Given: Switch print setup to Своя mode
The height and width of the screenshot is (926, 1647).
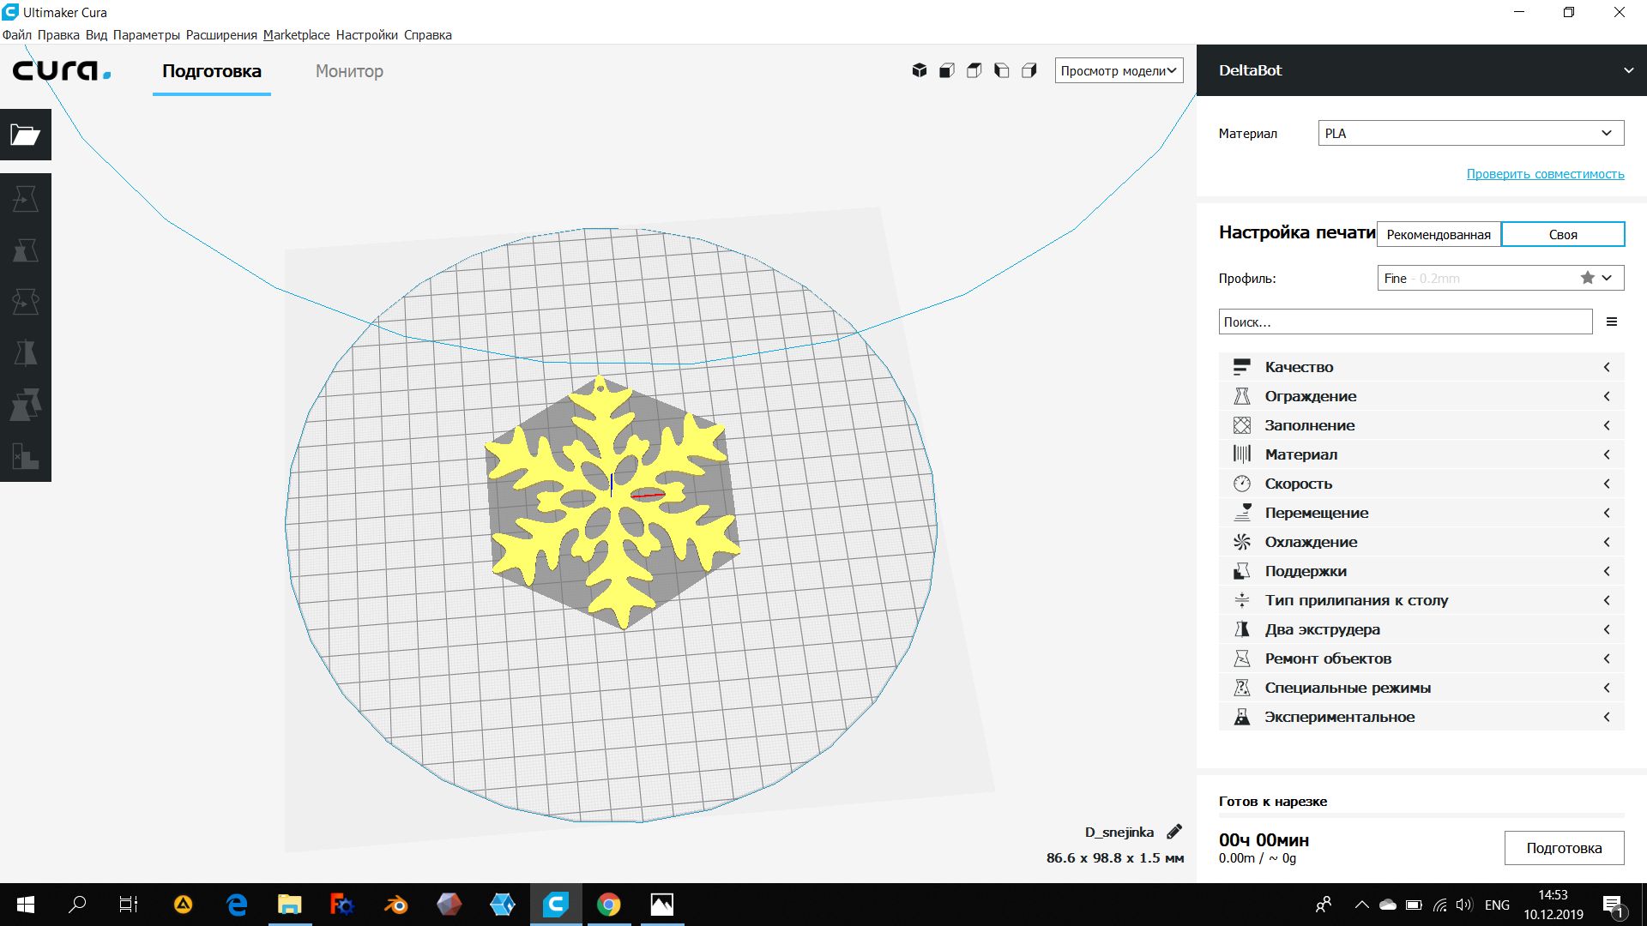Looking at the screenshot, I should point(1563,234).
